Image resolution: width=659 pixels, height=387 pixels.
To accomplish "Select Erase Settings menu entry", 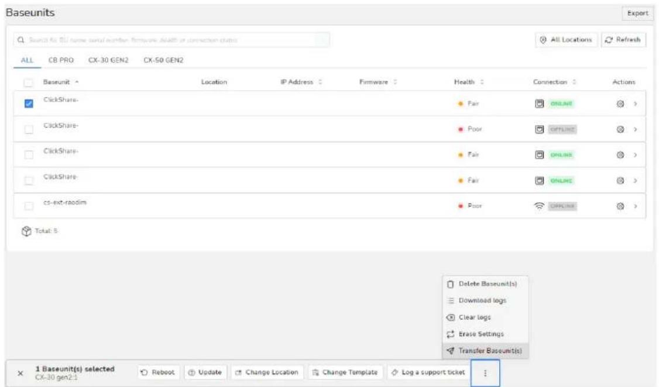I will tap(485, 334).
